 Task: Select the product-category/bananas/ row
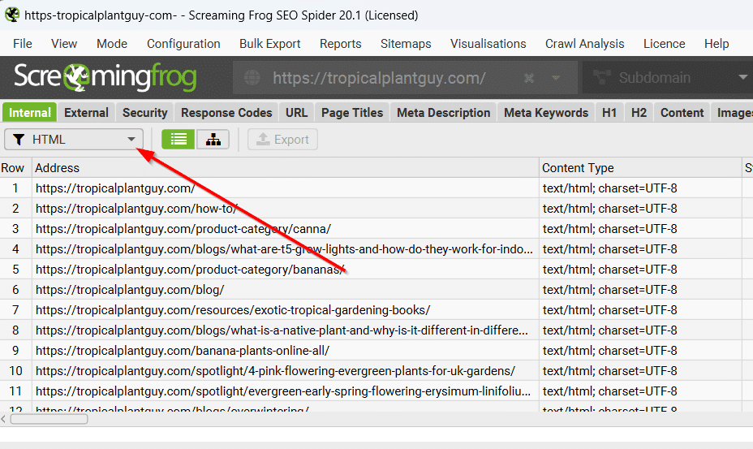pyautogui.click(x=286, y=270)
